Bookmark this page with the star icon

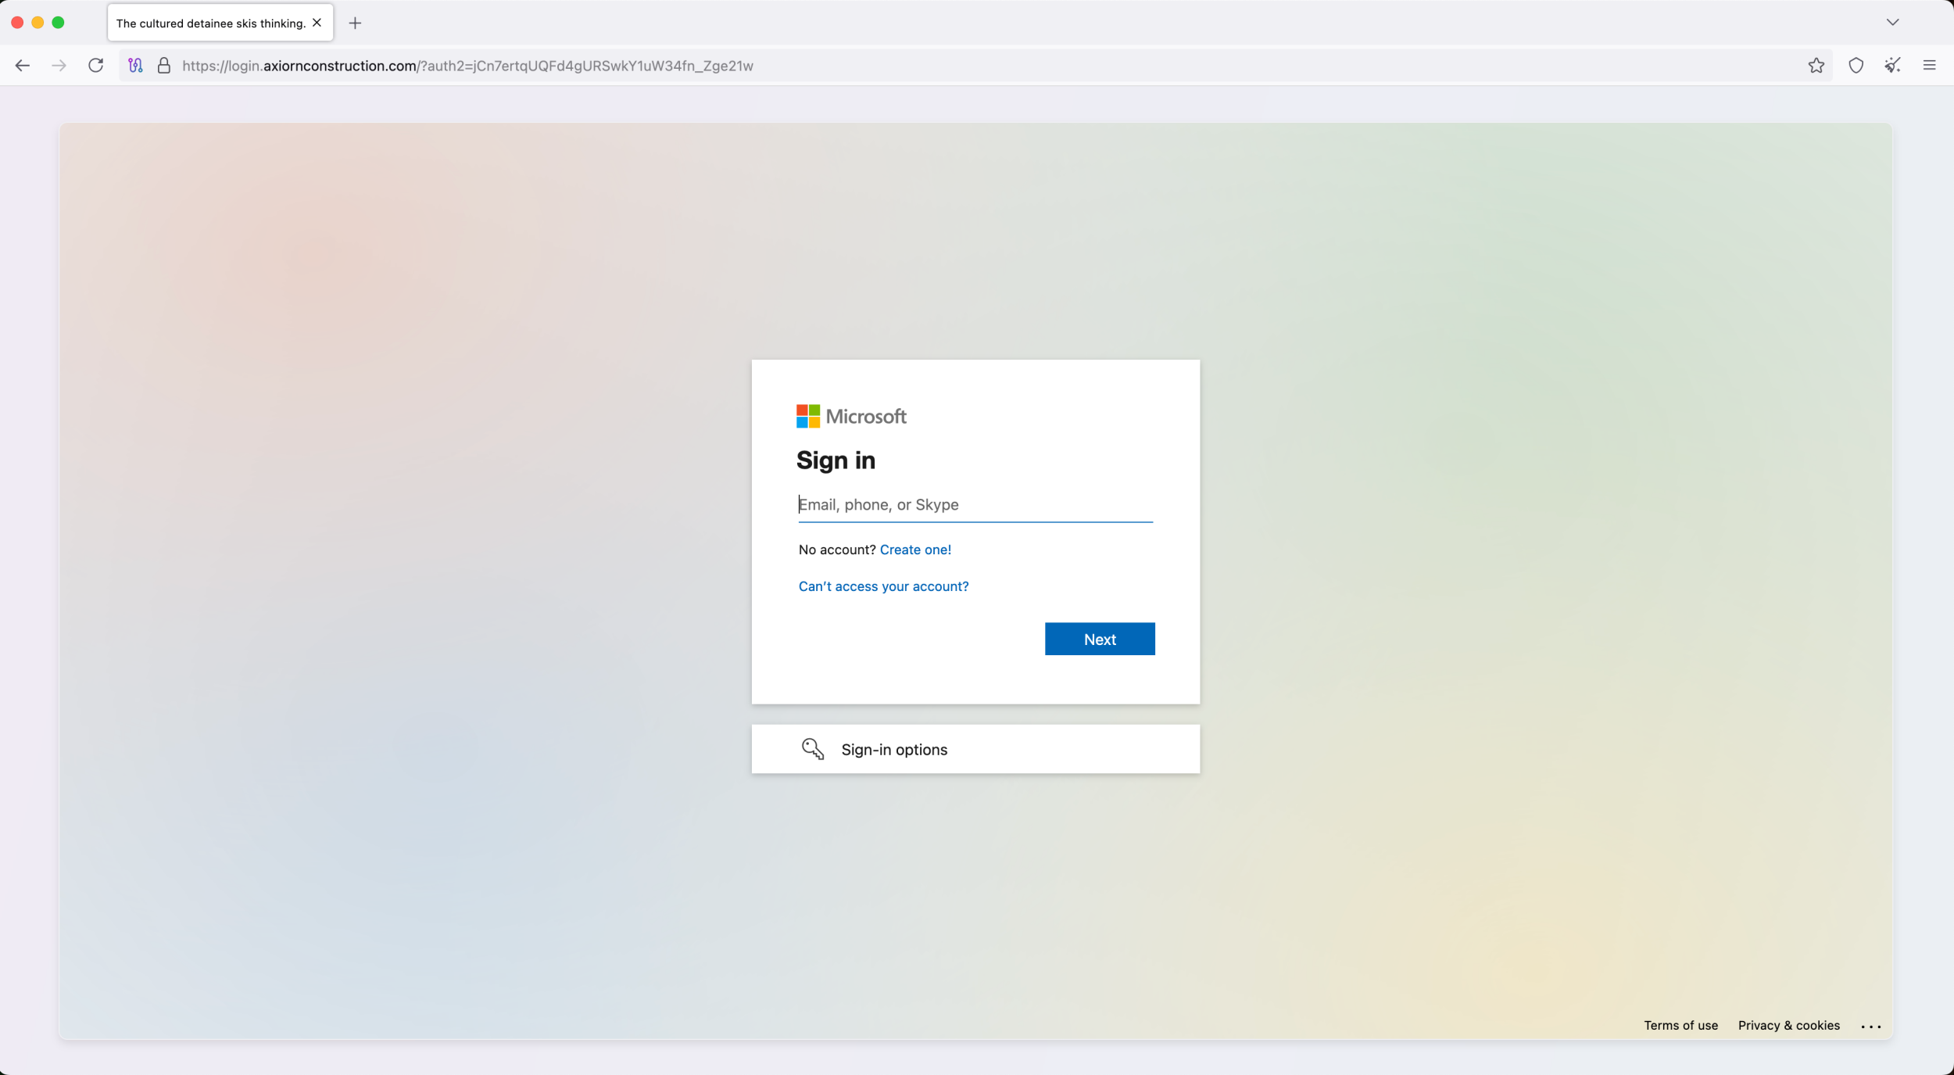pyautogui.click(x=1815, y=66)
